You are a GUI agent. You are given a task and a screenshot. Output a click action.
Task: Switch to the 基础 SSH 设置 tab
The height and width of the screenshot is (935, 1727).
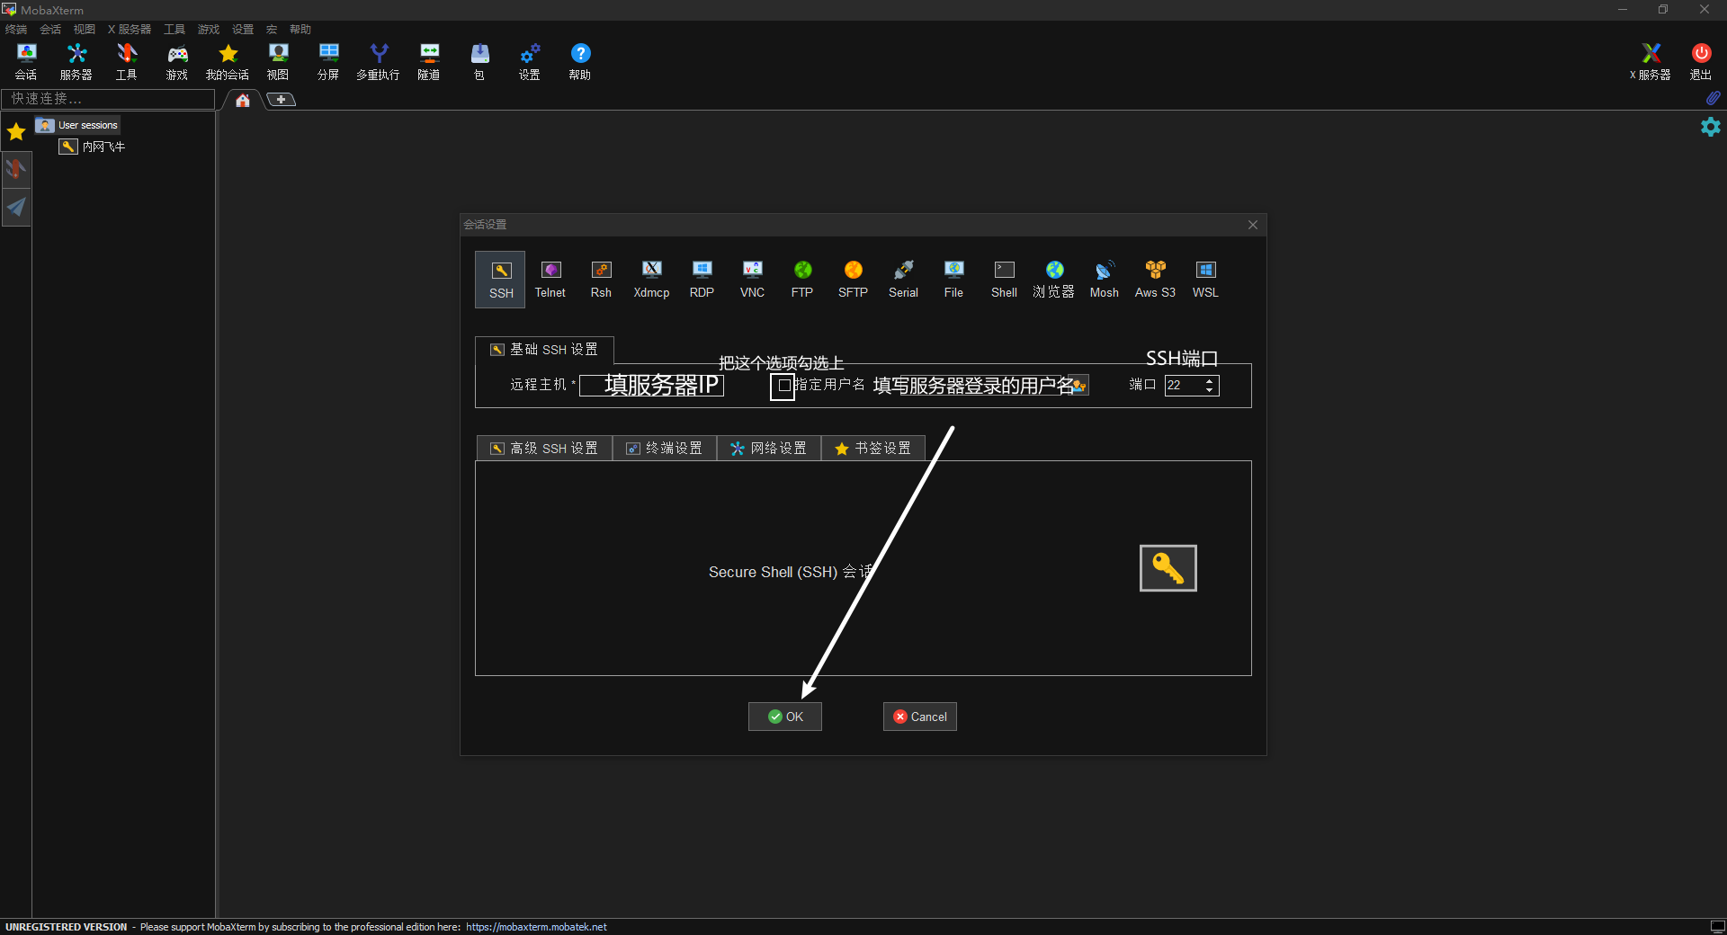click(544, 350)
